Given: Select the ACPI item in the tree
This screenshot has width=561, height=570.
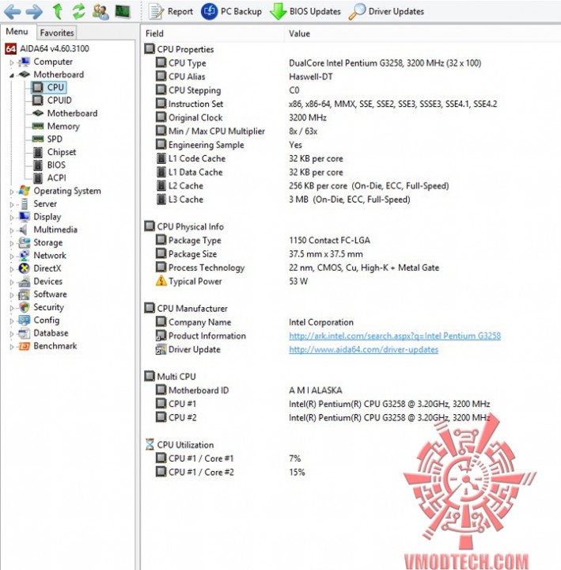Looking at the screenshot, I should 49,178.
